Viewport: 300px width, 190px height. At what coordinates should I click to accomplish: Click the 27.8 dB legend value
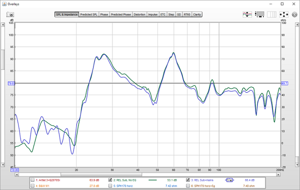point(94,186)
